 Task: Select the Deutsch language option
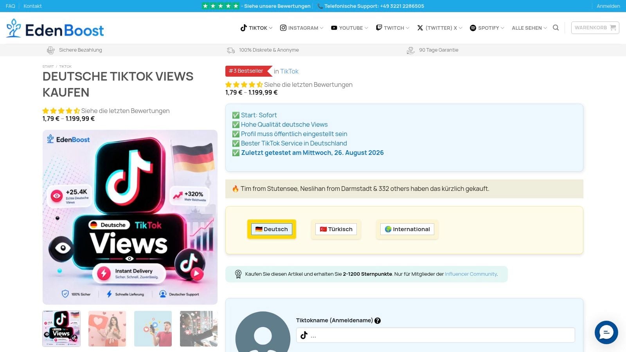(272, 229)
